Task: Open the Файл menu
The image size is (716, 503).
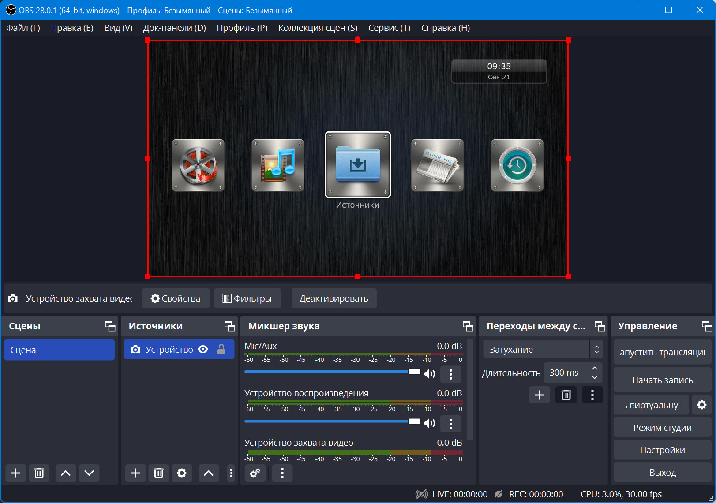Action: click(x=23, y=28)
